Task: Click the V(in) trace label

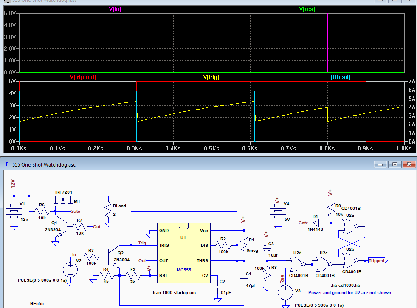Action: [x=115, y=9]
